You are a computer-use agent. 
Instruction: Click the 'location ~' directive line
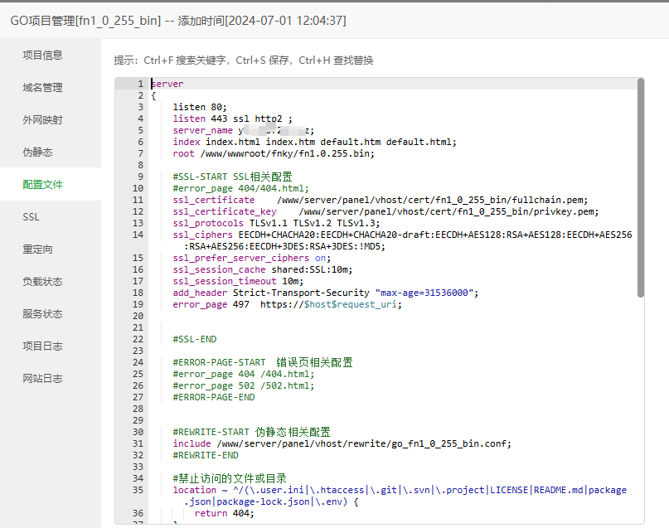400,490
